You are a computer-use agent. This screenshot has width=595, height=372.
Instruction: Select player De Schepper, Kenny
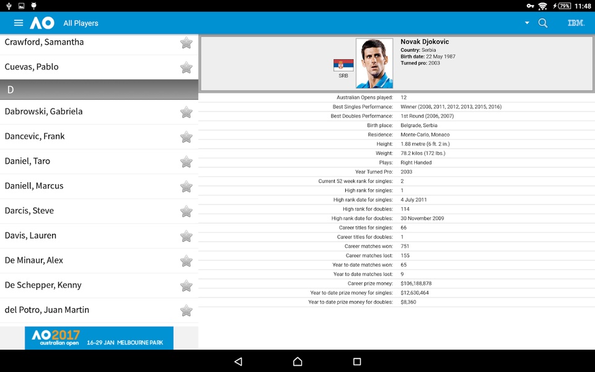(x=99, y=285)
